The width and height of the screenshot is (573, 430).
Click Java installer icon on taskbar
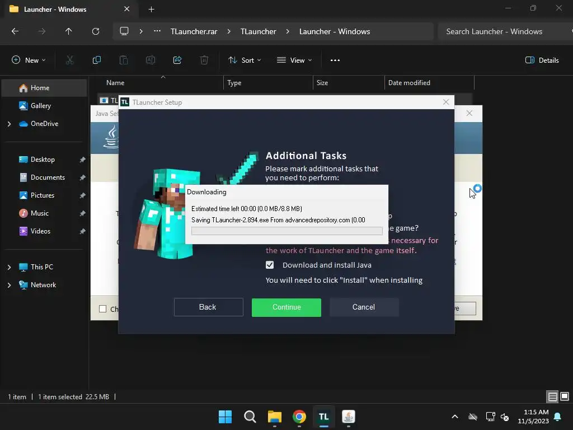348,417
